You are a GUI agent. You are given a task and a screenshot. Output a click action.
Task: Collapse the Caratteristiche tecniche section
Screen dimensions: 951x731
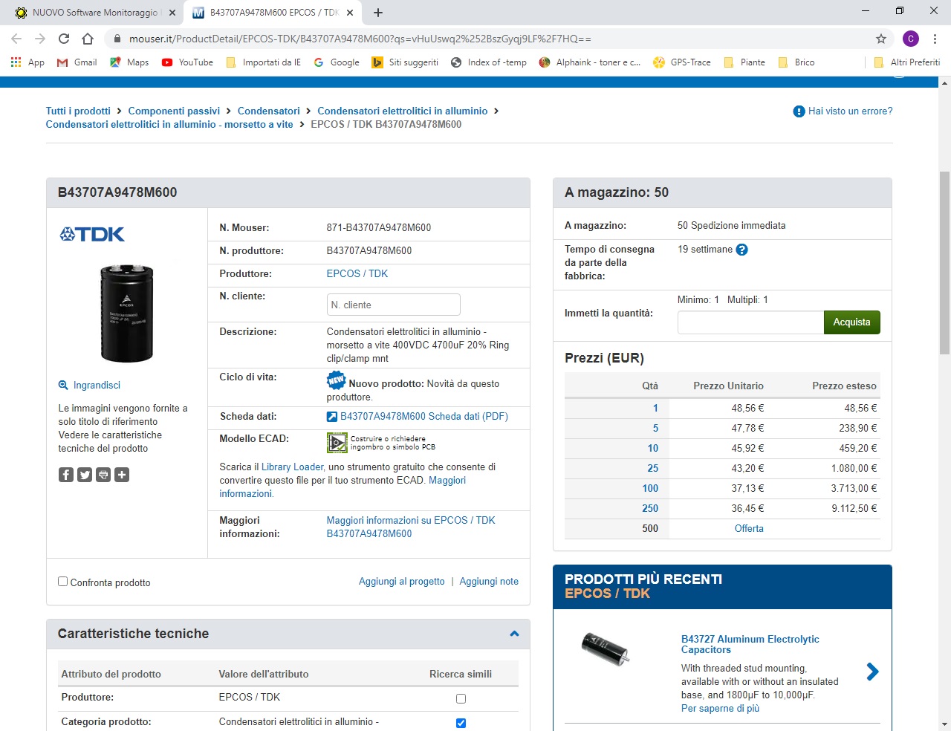point(514,634)
